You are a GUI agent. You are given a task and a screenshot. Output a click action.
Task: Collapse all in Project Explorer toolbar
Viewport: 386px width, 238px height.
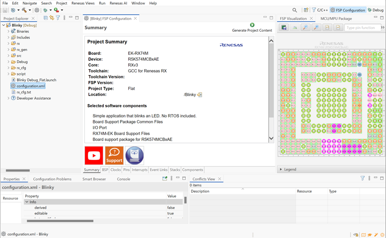click(x=46, y=18)
